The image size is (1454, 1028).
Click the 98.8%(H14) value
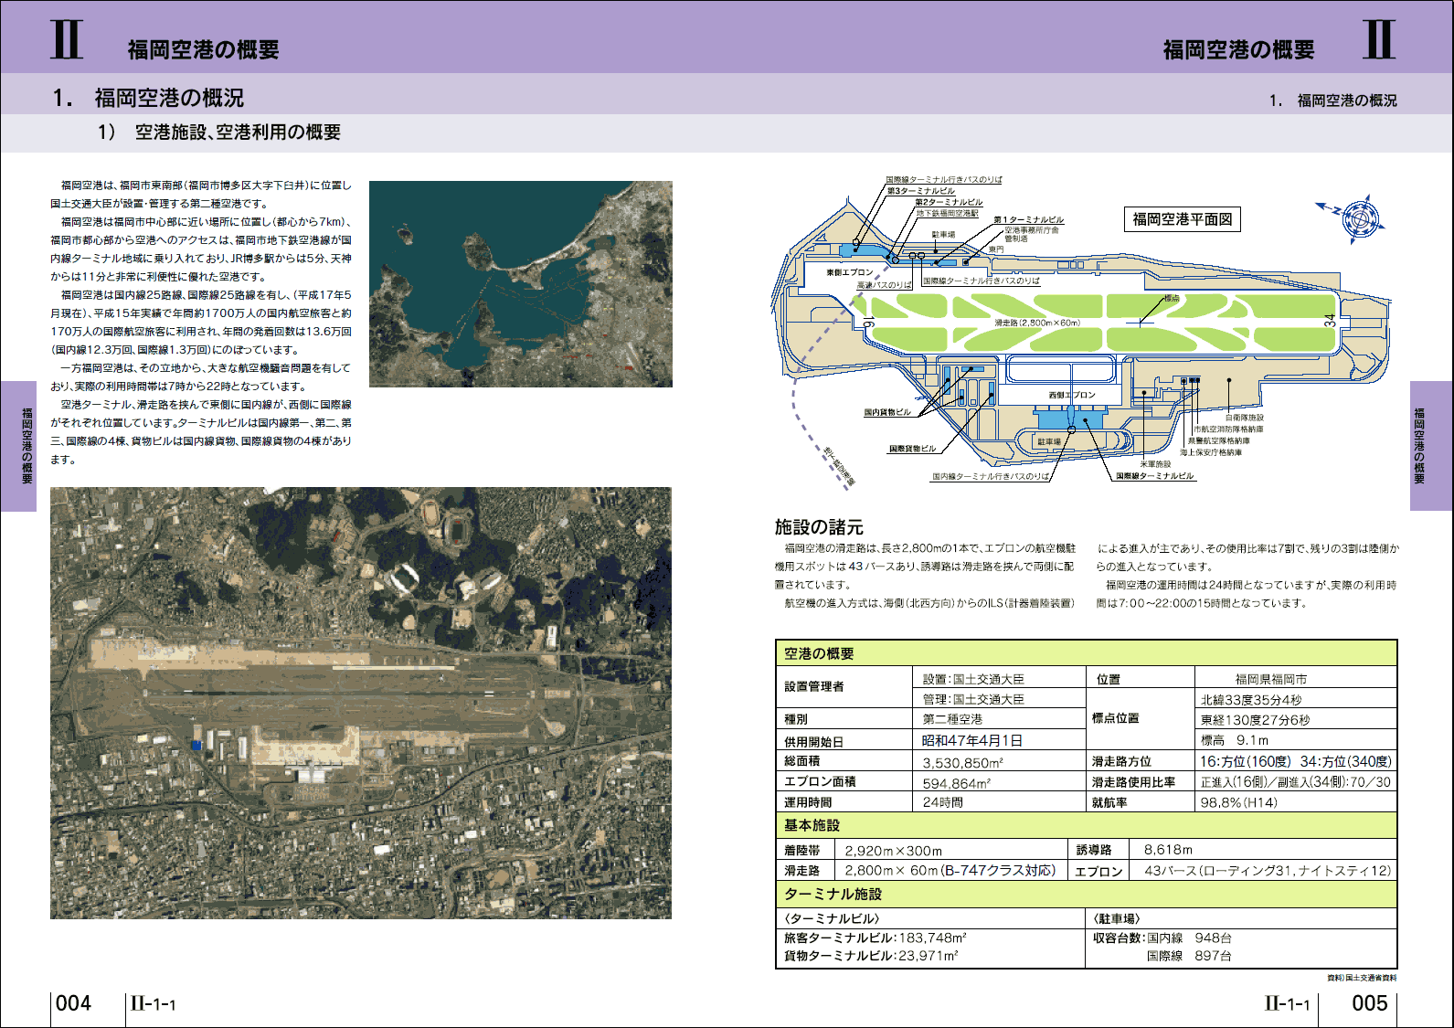(1238, 803)
